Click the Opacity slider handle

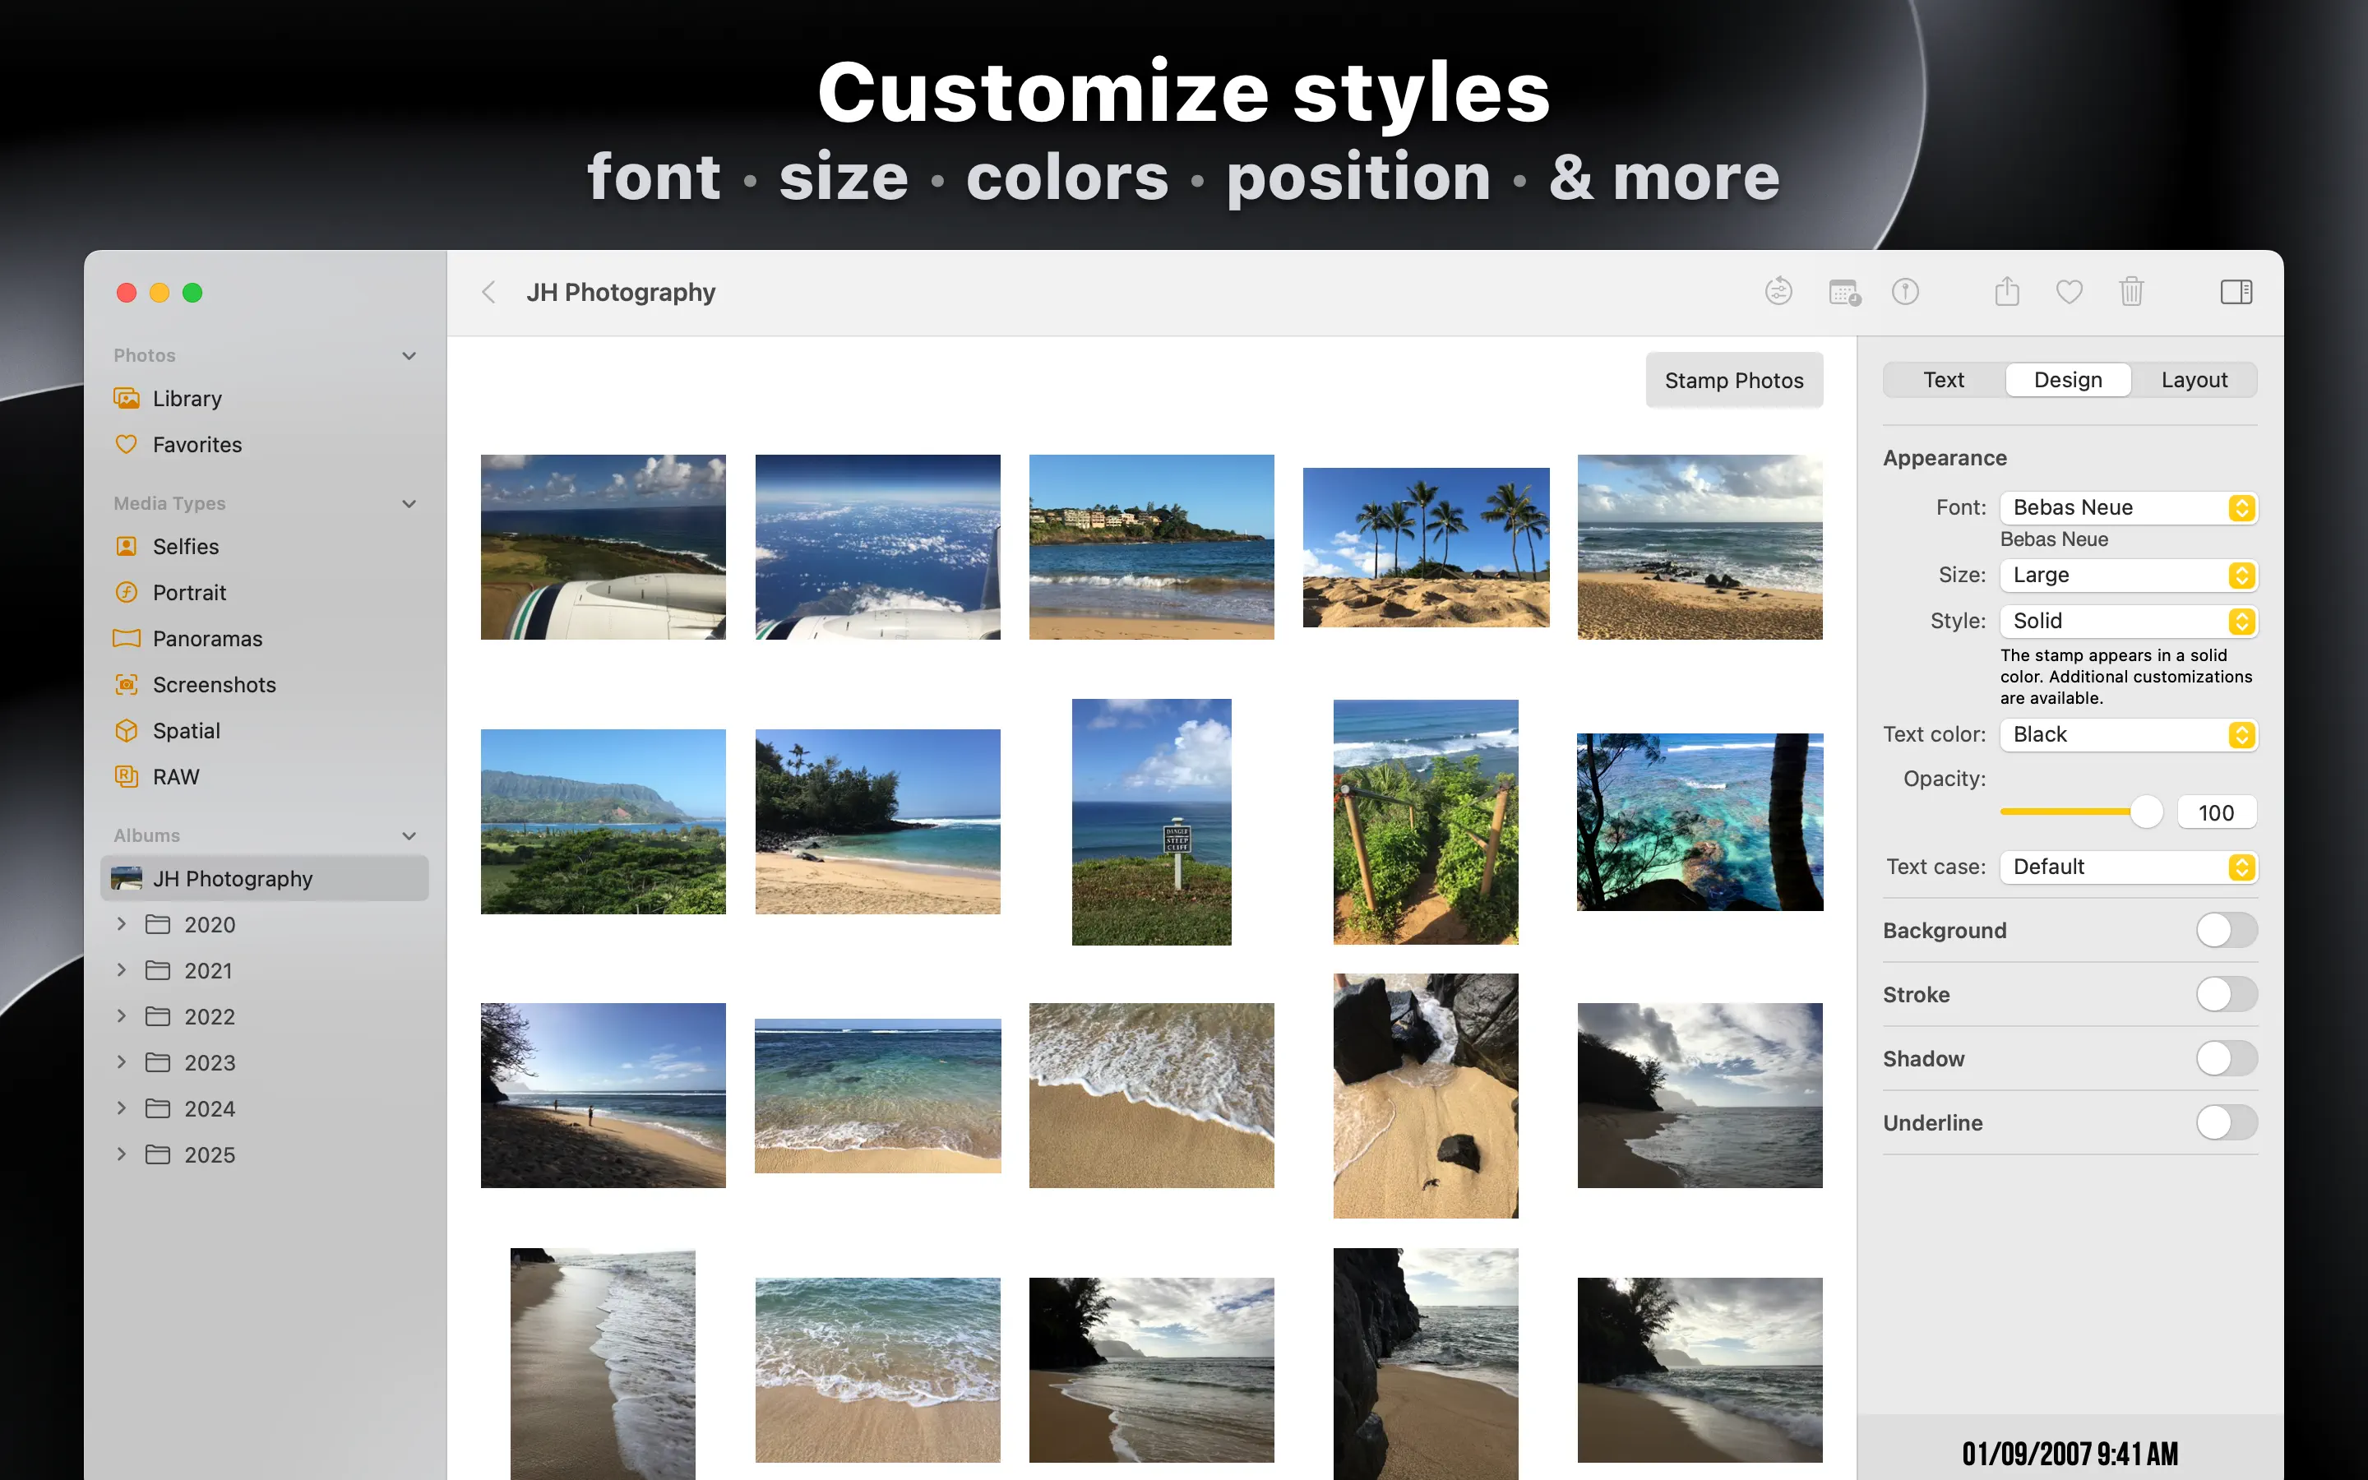(2146, 812)
